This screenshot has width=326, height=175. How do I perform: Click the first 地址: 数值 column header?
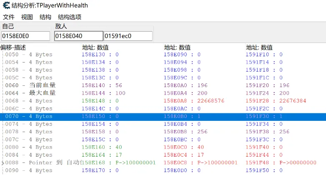tap(95, 47)
